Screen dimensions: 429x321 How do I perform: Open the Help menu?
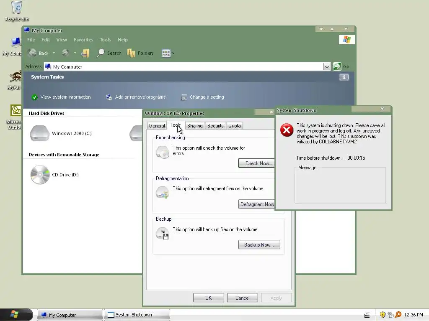(x=123, y=40)
